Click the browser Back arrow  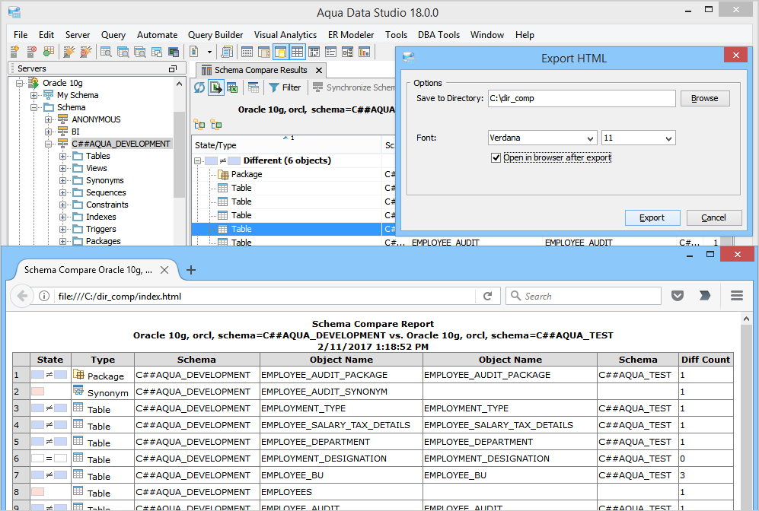tap(22, 296)
